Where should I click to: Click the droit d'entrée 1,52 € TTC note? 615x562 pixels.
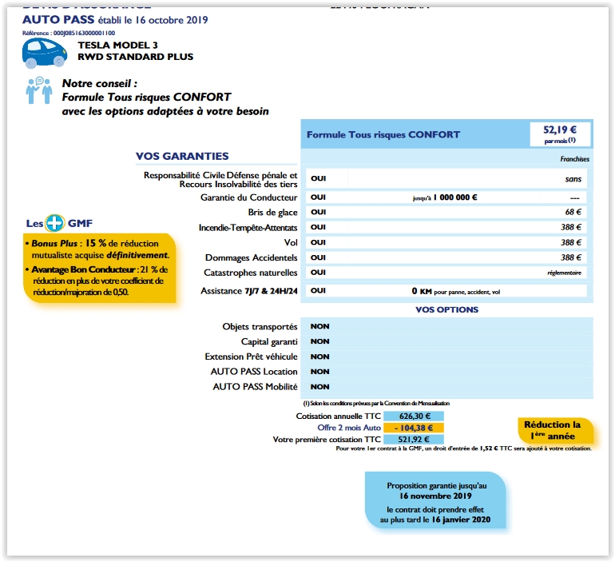click(463, 448)
